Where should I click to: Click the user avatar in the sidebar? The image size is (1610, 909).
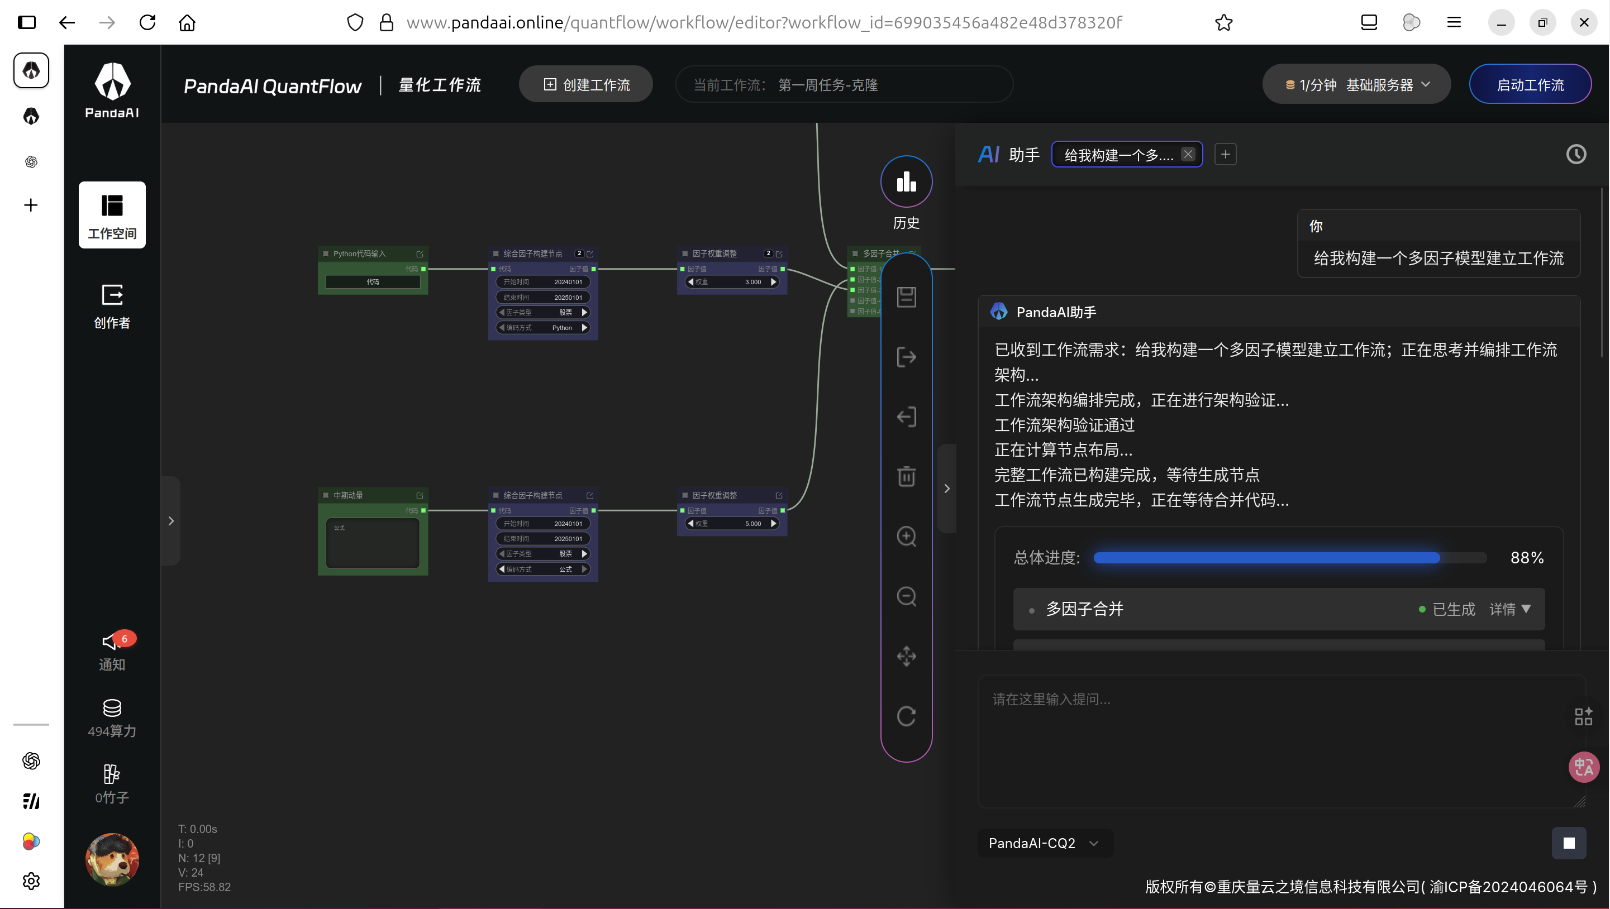112,859
